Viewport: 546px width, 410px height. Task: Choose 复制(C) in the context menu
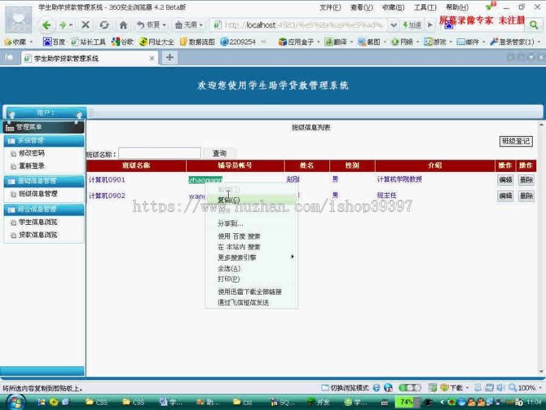251,200
